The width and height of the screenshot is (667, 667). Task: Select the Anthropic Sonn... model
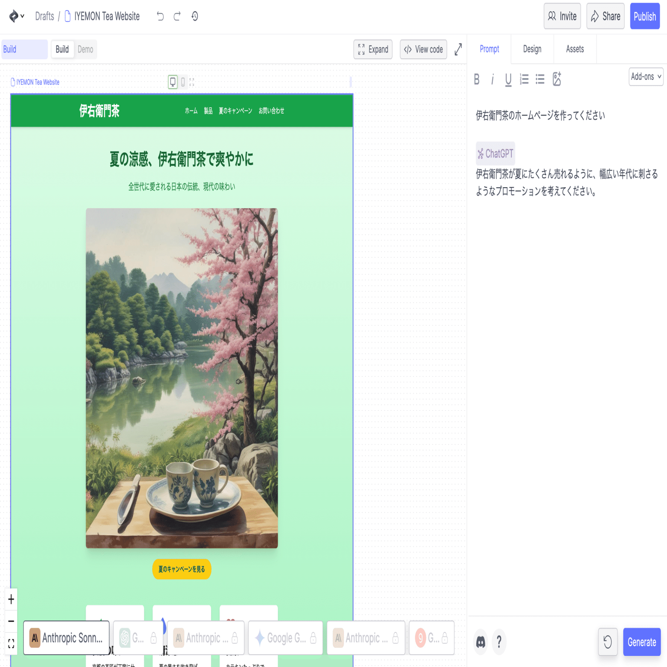pyautogui.click(x=67, y=638)
